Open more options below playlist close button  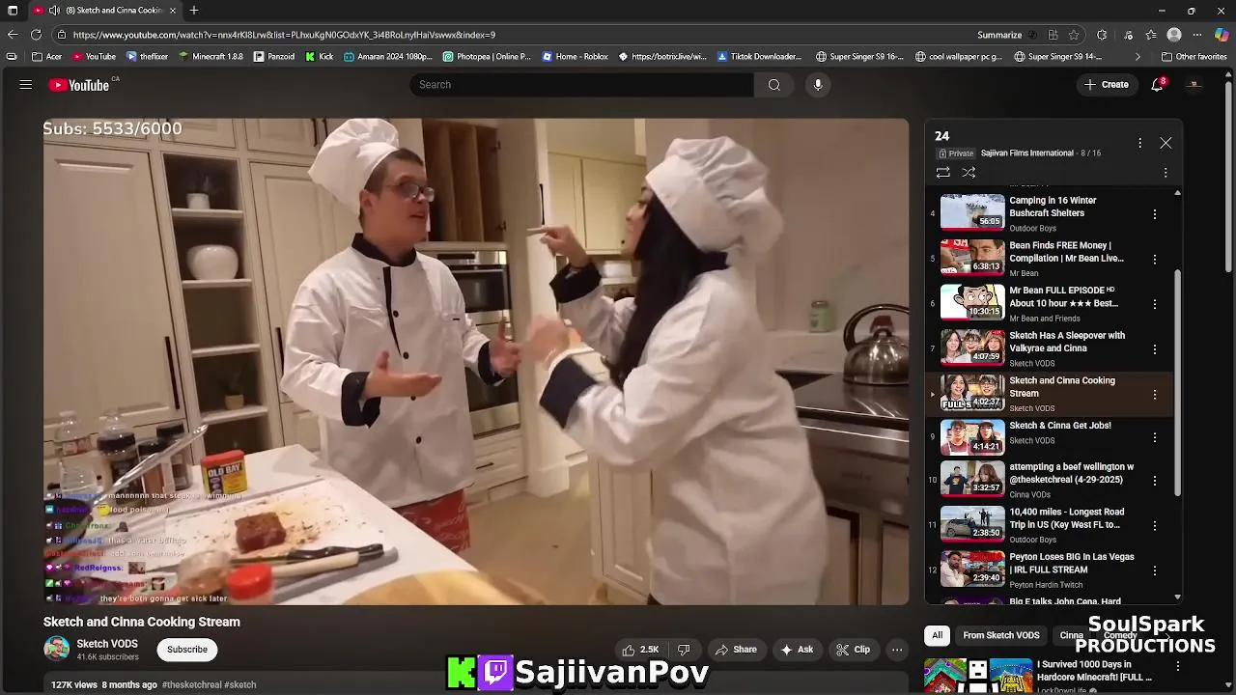click(x=1166, y=173)
